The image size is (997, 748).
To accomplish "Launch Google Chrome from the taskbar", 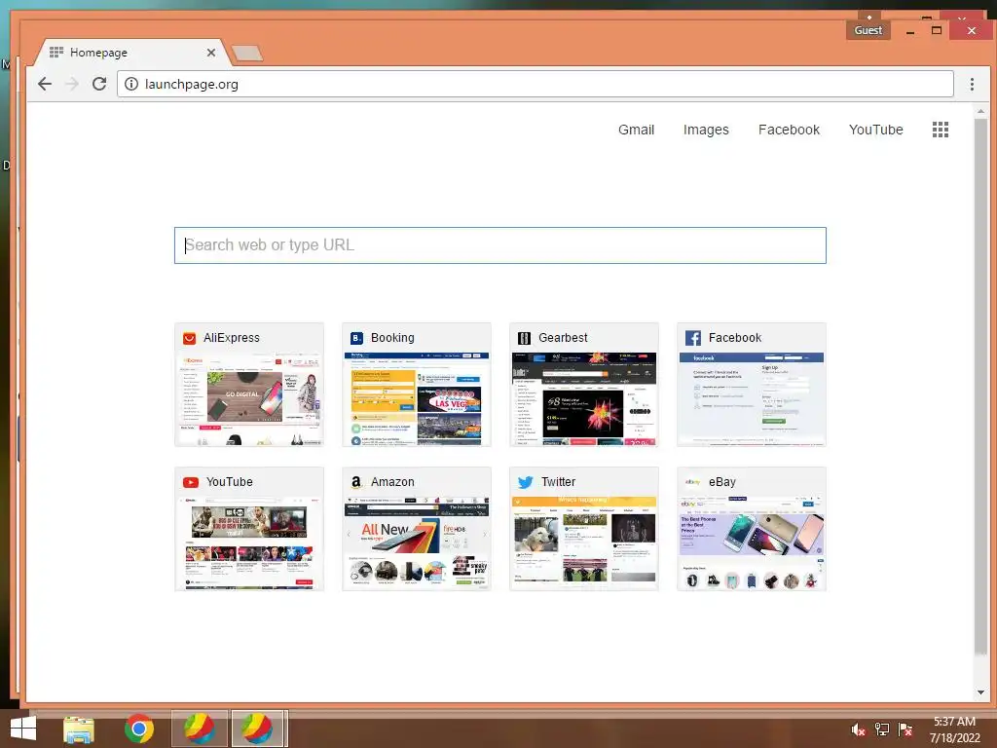I will click(138, 729).
